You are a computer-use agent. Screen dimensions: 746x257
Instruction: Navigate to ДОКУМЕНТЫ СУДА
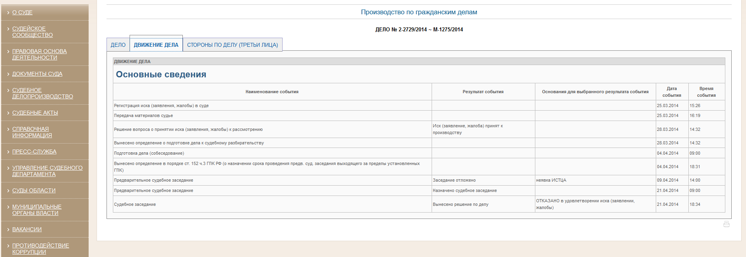37,74
